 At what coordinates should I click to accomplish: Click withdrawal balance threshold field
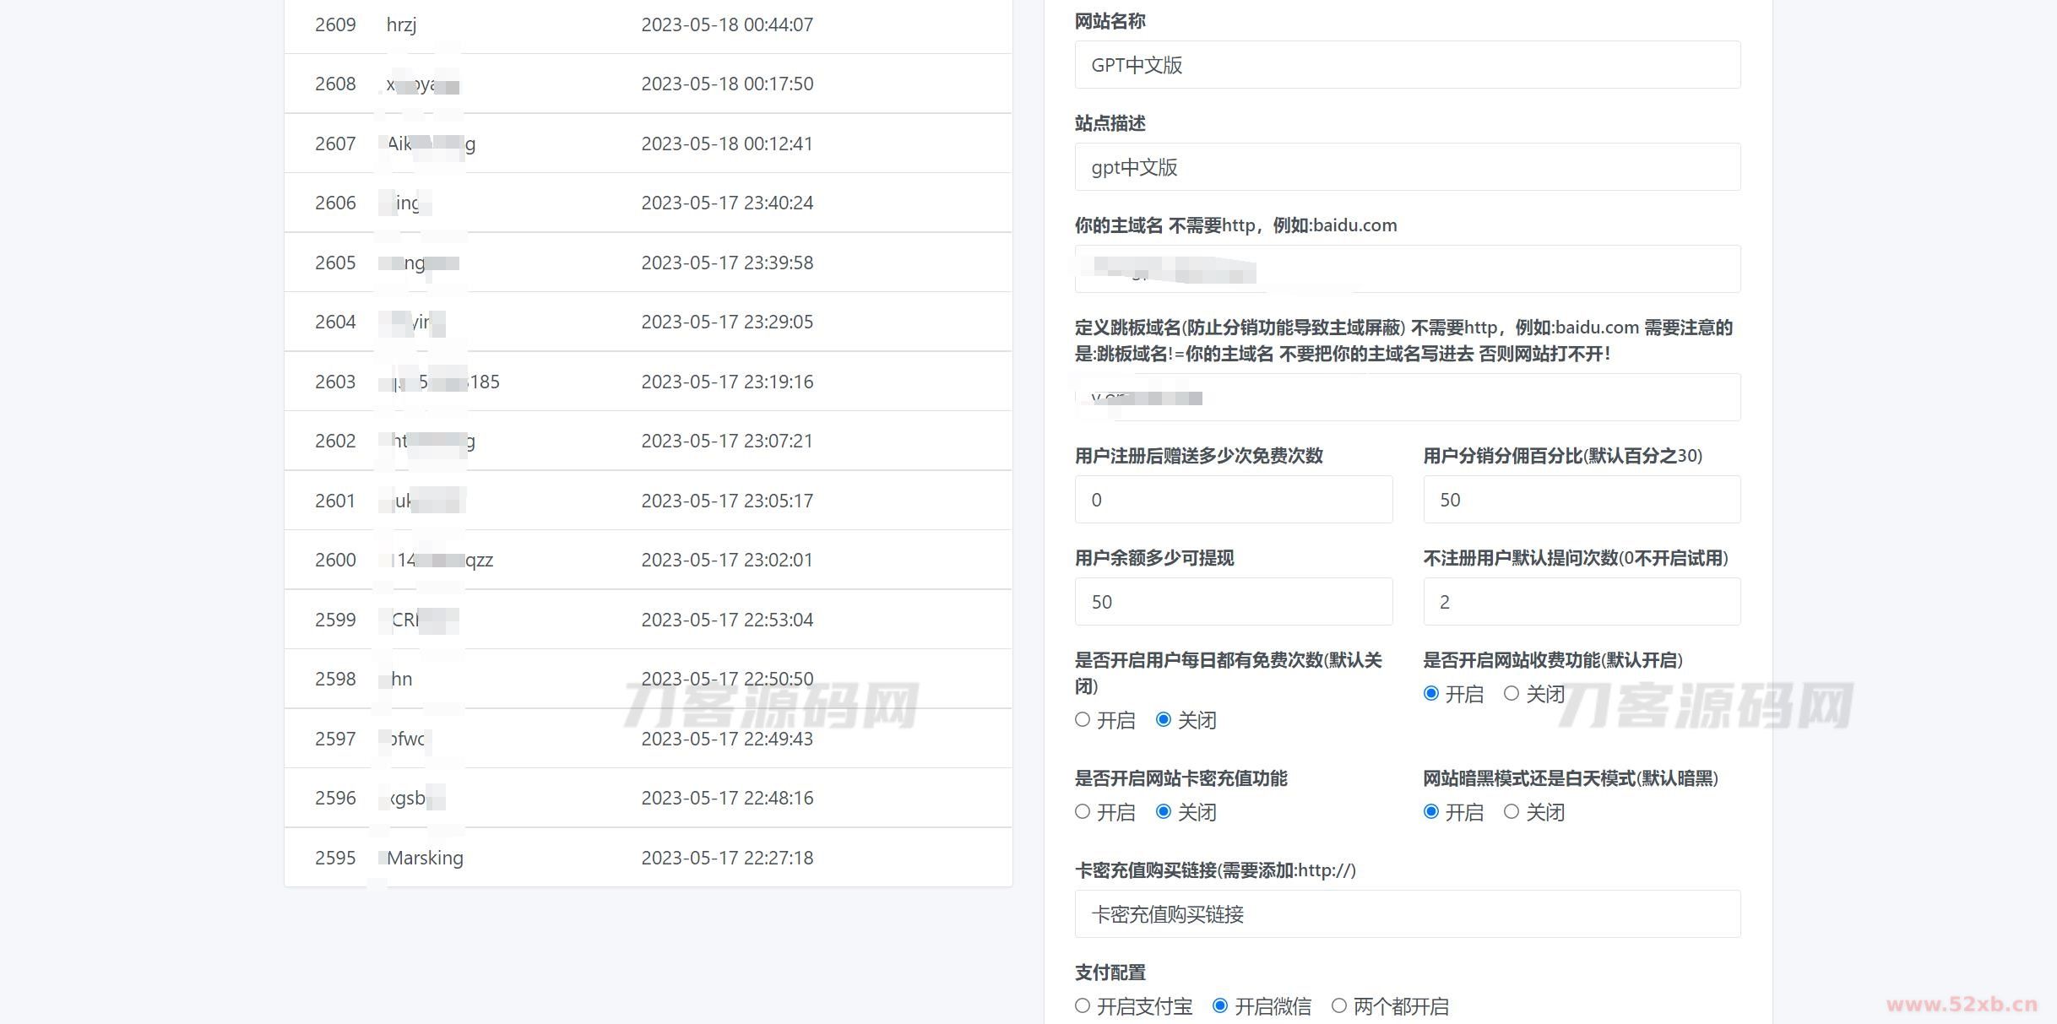pos(1233,602)
